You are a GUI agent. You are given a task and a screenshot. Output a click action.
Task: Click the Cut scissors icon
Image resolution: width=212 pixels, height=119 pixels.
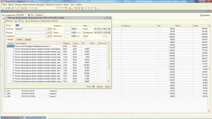(13, 8)
